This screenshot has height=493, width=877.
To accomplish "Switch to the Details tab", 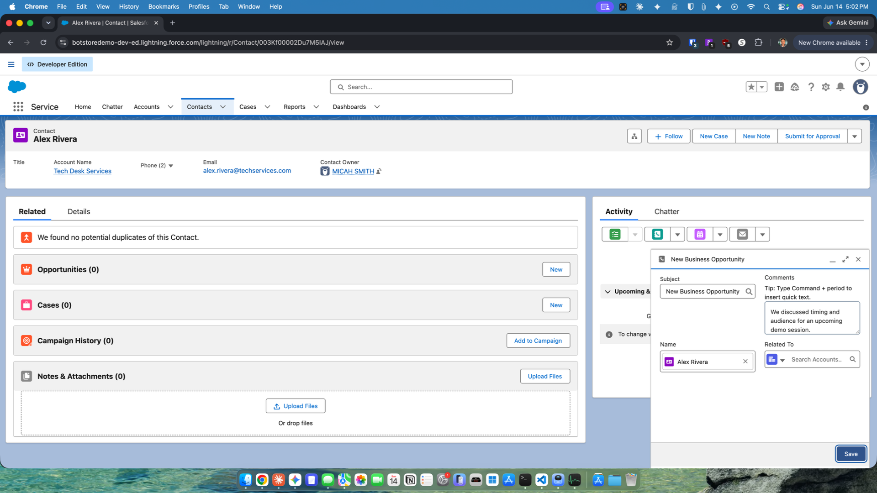I will pyautogui.click(x=79, y=211).
